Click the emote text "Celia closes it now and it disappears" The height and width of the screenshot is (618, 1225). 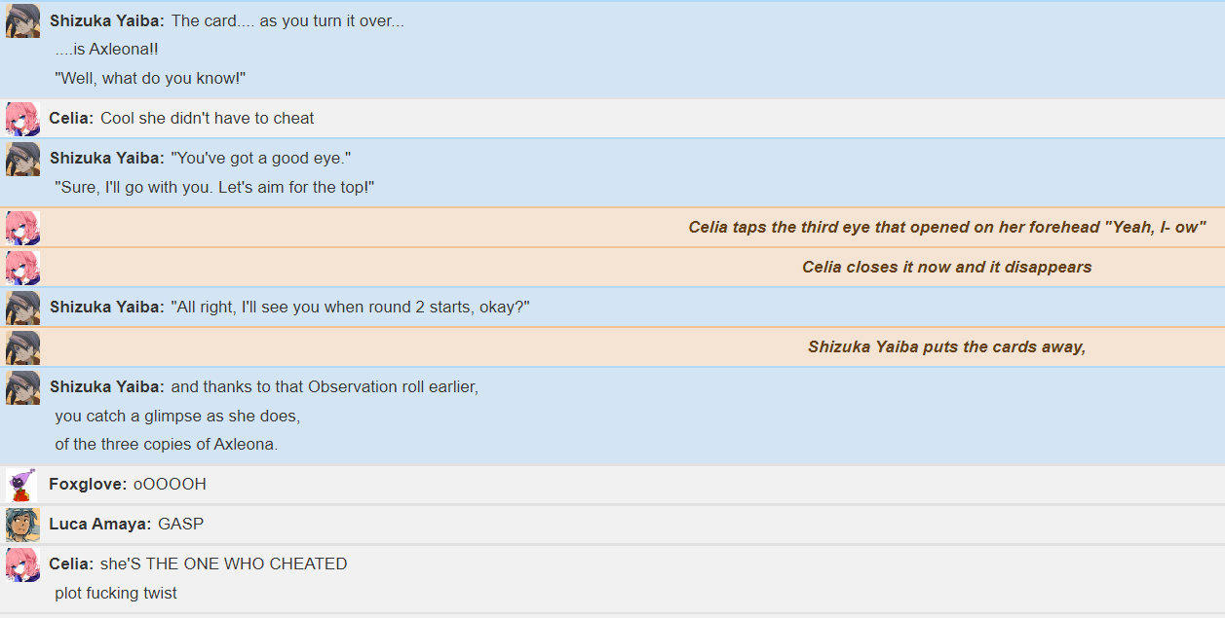click(x=946, y=267)
